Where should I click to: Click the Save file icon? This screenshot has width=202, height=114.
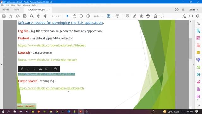(4, 16)
